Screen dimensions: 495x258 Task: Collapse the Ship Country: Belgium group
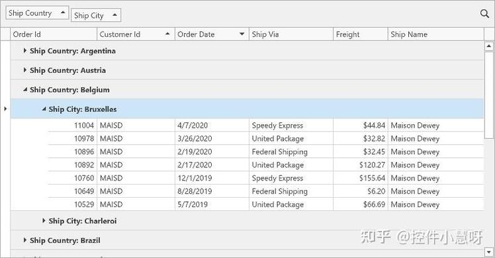click(x=25, y=89)
